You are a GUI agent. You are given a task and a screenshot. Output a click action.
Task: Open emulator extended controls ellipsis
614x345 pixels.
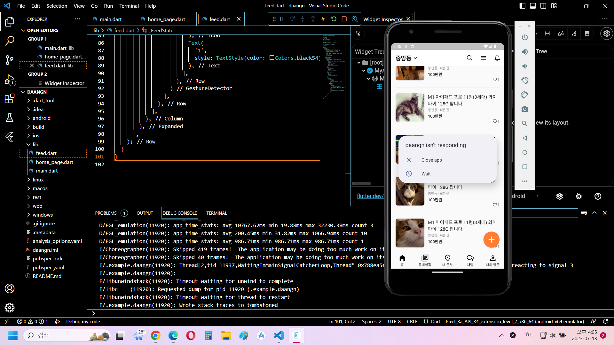[524, 181]
